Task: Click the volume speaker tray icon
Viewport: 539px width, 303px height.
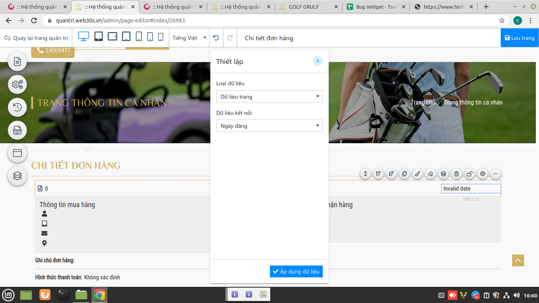Action: (517, 295)
